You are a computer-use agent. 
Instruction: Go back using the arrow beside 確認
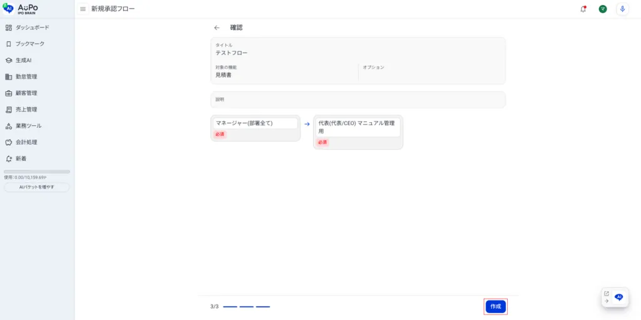217,28
